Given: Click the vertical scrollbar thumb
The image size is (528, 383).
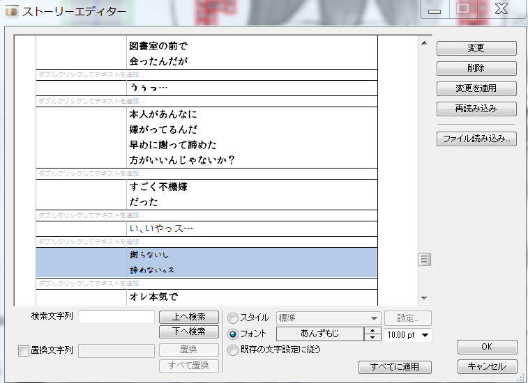Looking at the screenshot, I should 424,259.
